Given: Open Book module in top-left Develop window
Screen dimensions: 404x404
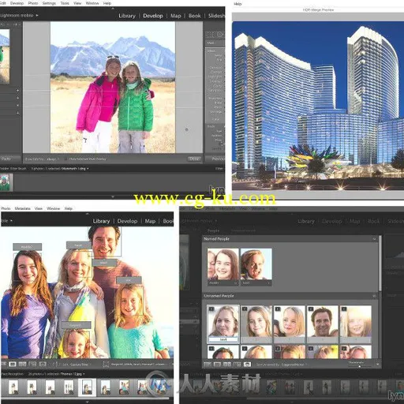Looking at the screenshot, I should pyautogui.click(x=194, y=16).
